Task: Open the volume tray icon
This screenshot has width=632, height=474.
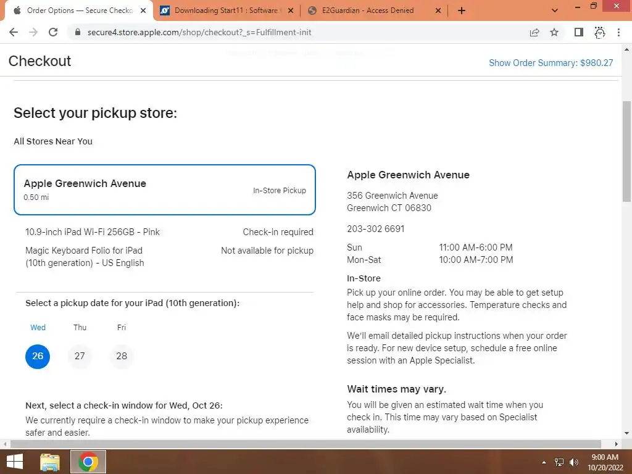Action: click(x=574, y=462)
